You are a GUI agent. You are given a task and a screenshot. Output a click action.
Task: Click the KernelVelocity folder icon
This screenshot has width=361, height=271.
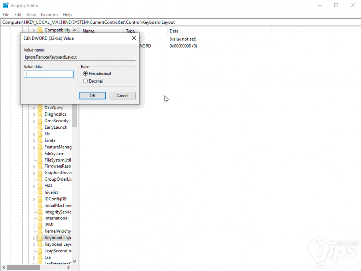click(x=40, y=231)
